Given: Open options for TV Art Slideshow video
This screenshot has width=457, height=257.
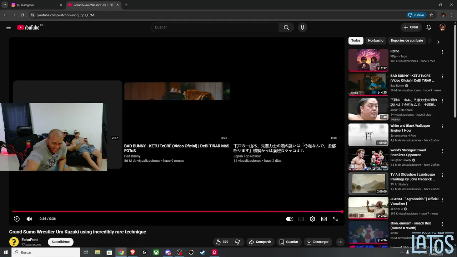Looking at the screenshot, I should (442, 175).
